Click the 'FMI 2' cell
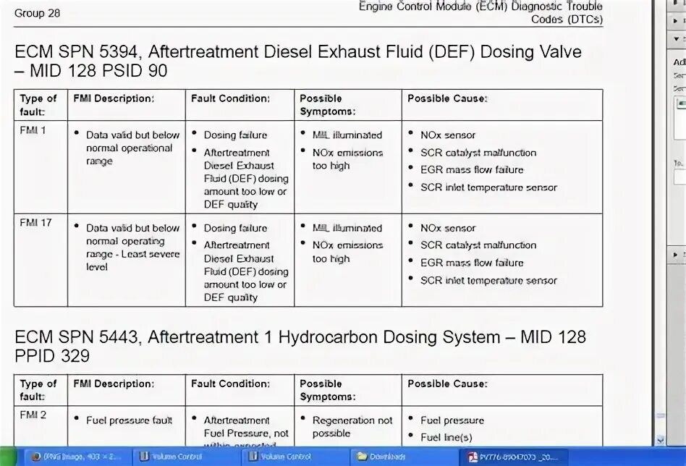The width and height of the screenshot is (686, 466). 33,415
